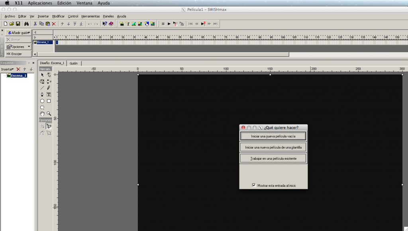Viewport: 408px width, 231px height.
Task: Select the Zoom magnifier tool
Action: pyautogui.click(x=49, y=114)
